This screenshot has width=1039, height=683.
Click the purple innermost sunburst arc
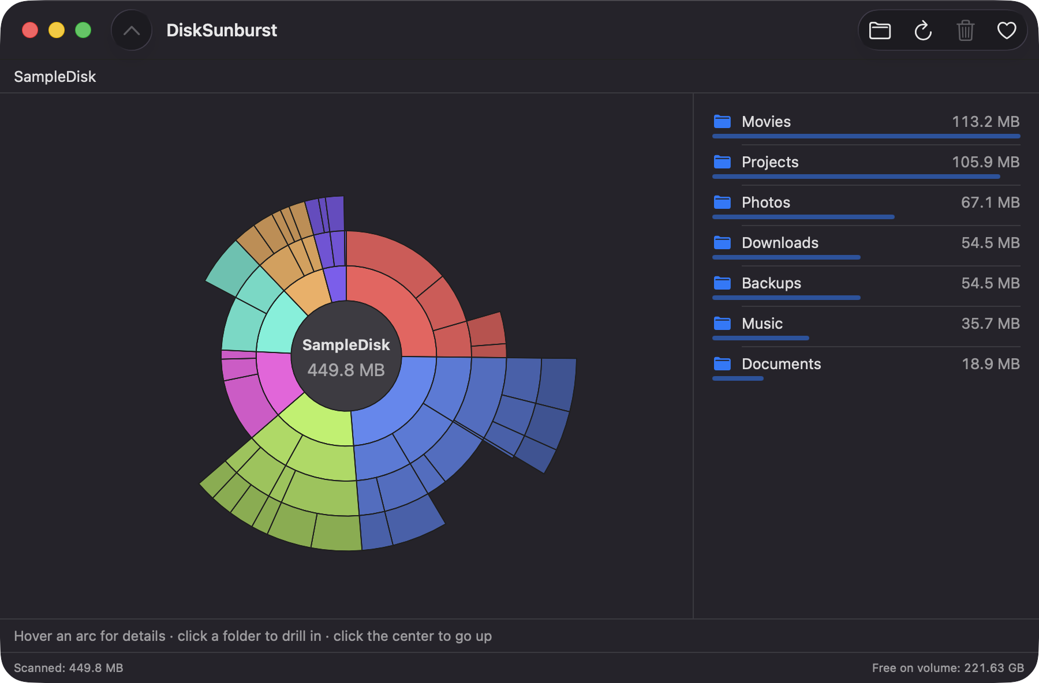coord(337,284)
